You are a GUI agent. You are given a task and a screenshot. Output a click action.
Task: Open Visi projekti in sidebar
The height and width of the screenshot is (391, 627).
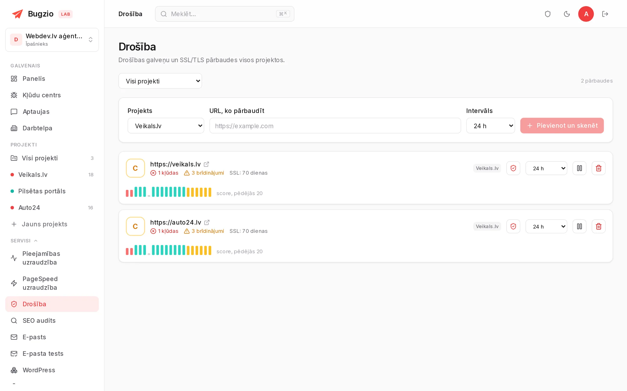[x=52, y=158]
